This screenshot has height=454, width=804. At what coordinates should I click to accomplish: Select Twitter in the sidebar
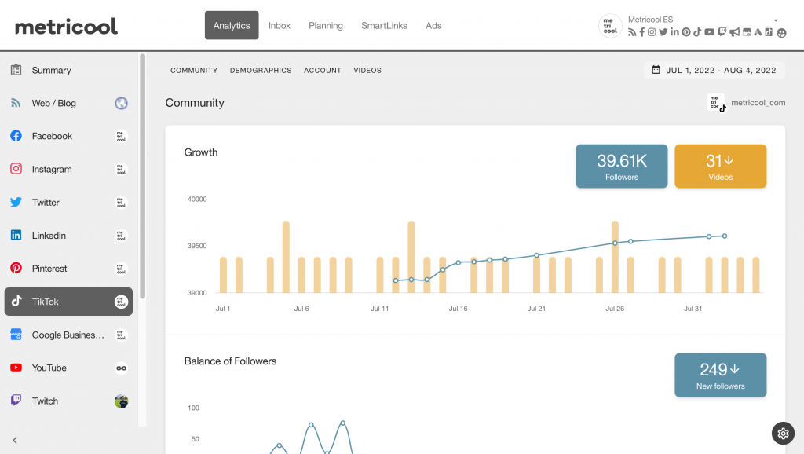pyautogui.click(x=69, y=202)
